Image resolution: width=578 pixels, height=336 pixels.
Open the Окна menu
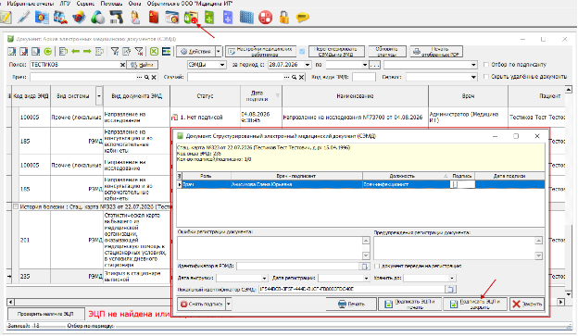click(x=134, y=4)
